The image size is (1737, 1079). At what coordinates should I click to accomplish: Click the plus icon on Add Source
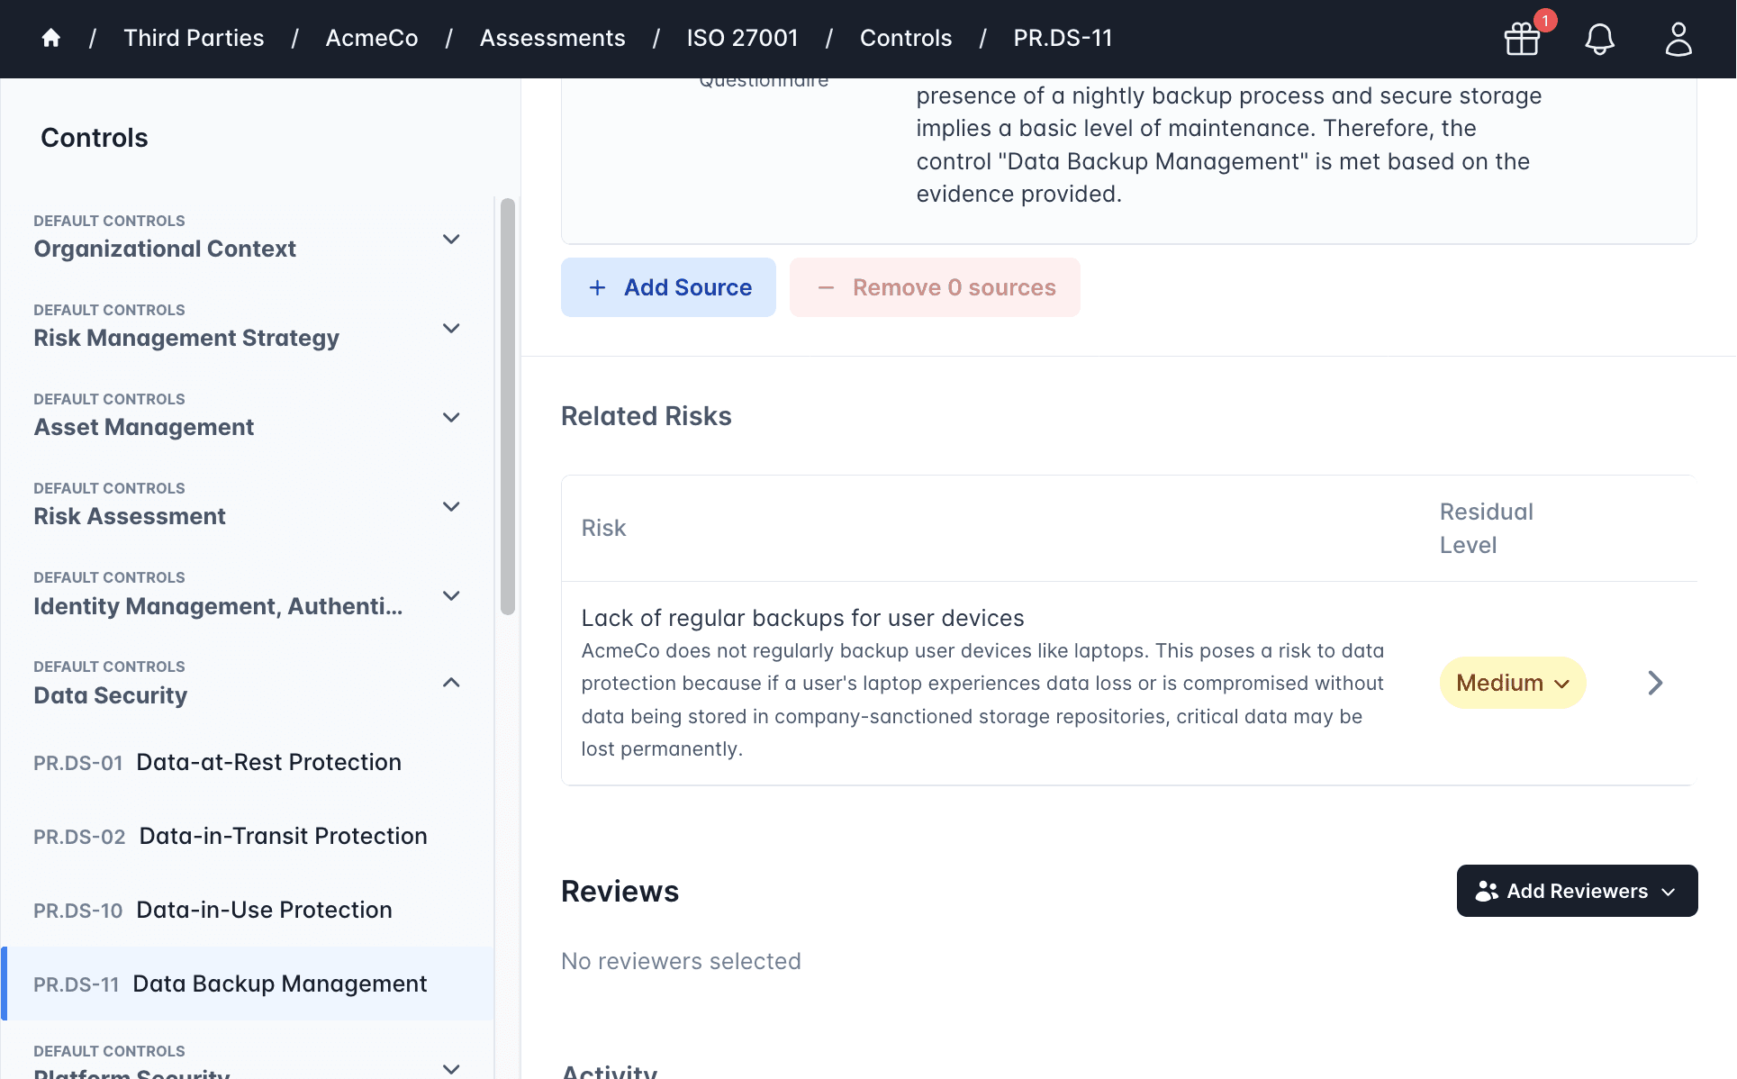tap(597, 287)
